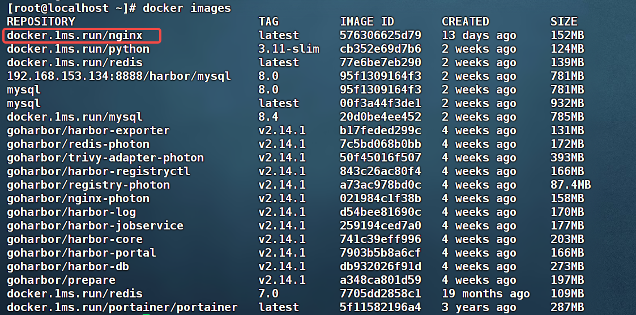Click '3 years ago' created value
The image size is (636, 315).
479,307
